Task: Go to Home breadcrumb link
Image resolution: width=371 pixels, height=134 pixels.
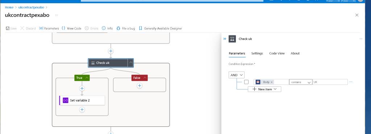Action: 9,7
